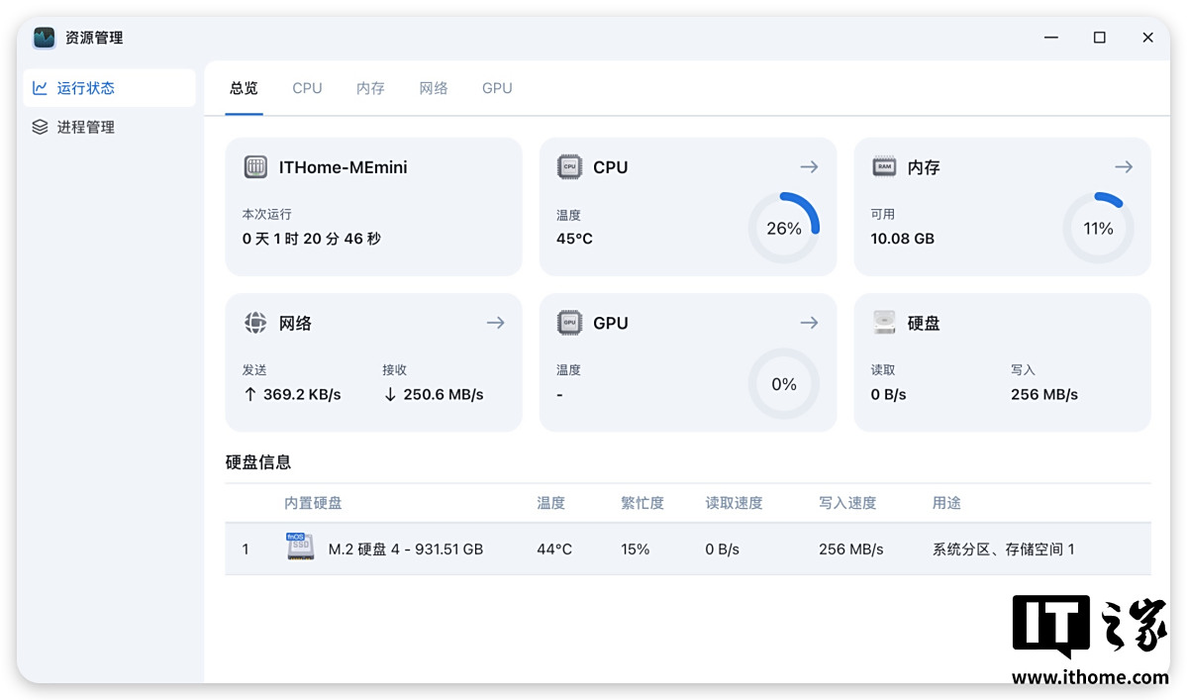This screenshot has height=700, width=1187.
Task: Select the M.2 硬盘 4 table row
Action: [x=687, y=549]
